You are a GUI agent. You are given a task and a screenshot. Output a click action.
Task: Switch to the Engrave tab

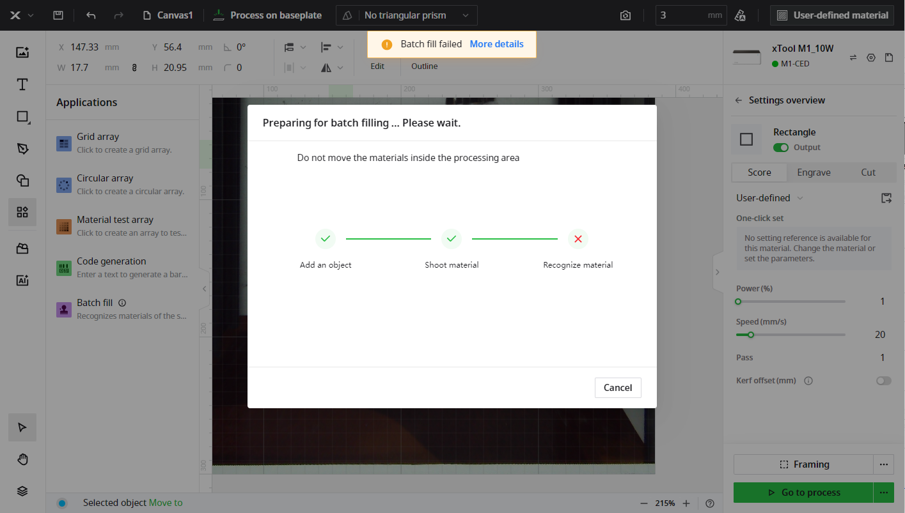[x=814, y=172]
